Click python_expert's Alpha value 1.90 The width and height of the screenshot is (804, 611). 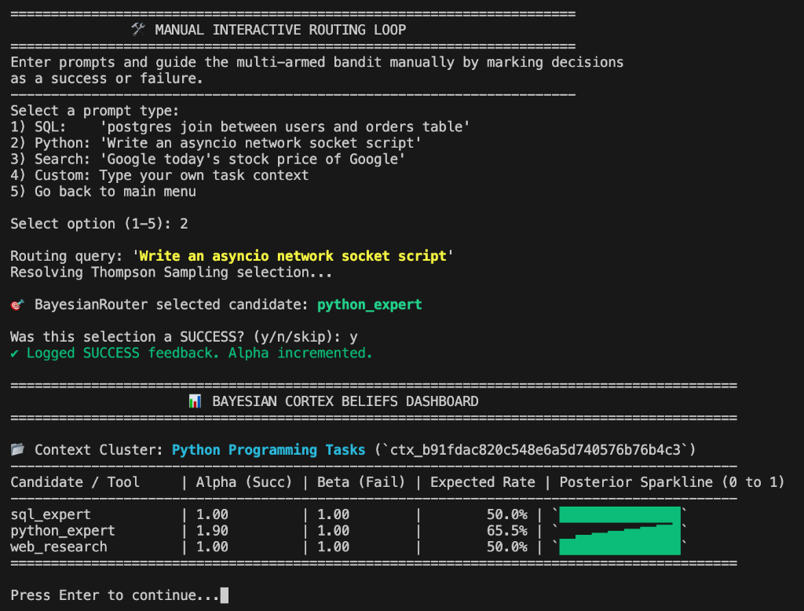tap(212, 531)
